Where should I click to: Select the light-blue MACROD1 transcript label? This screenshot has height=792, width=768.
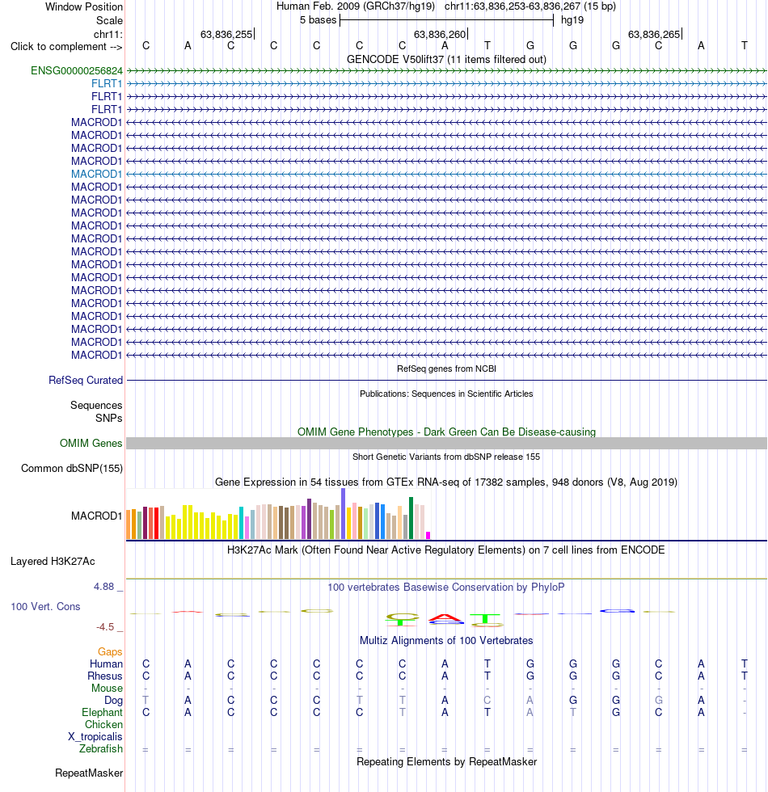[96, 174]
